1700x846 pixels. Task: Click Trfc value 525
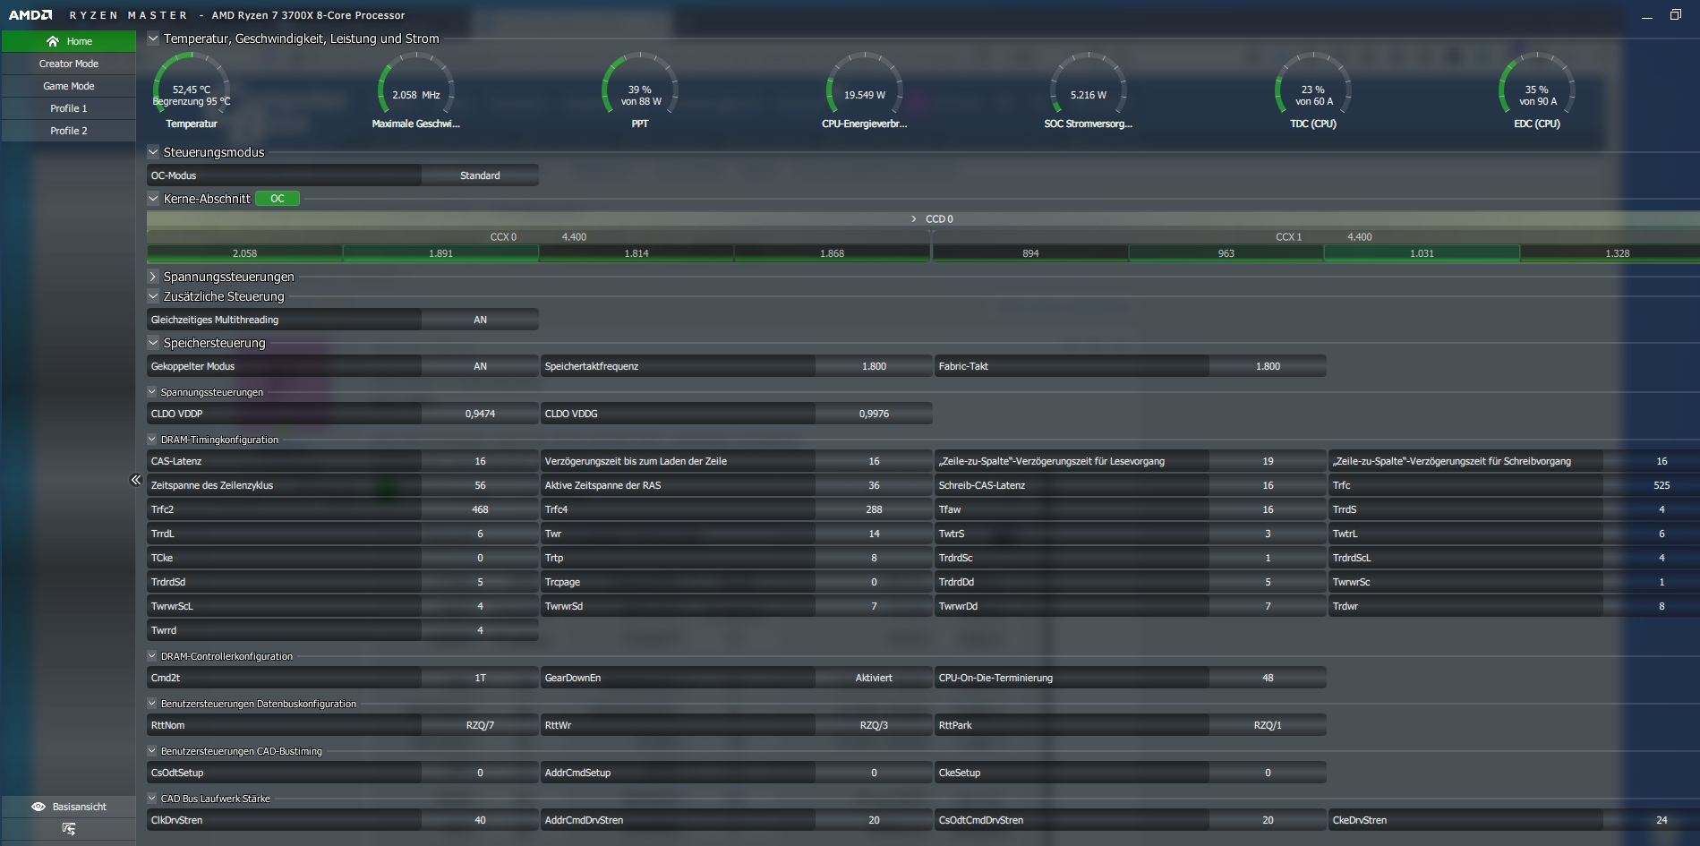pos(1652,485)
